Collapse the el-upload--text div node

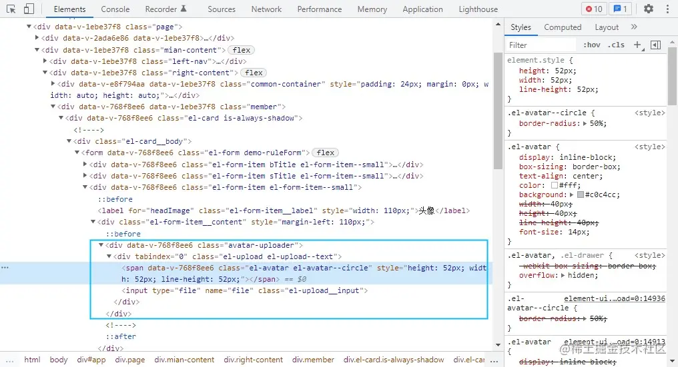(x=109, y=256)
